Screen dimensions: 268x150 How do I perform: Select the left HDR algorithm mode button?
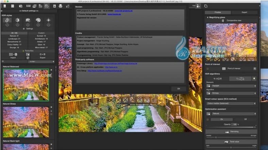pos(218,79)
